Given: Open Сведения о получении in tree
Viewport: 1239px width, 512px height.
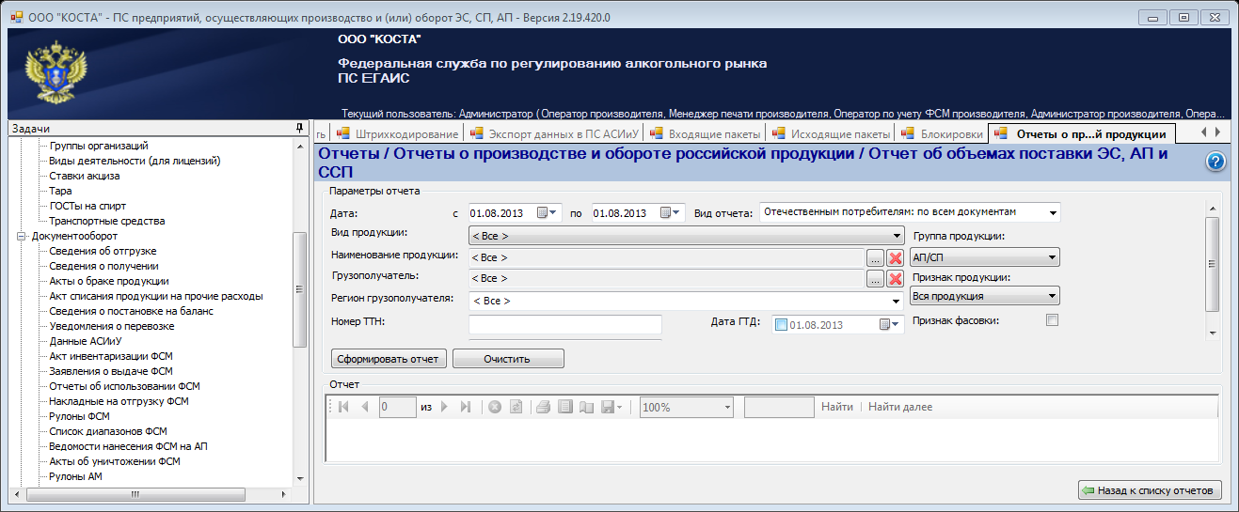Looking at the screenshot, I should click(103, 266).
